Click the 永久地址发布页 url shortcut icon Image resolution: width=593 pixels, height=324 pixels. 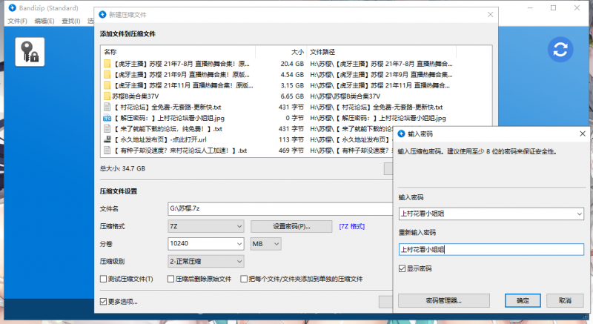pos(107,139)
